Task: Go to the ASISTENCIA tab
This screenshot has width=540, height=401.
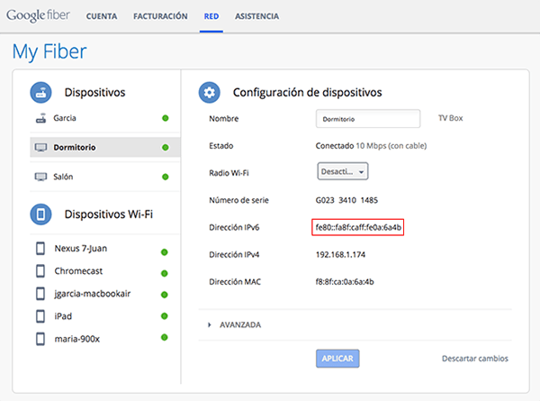Action: point(256,16)
